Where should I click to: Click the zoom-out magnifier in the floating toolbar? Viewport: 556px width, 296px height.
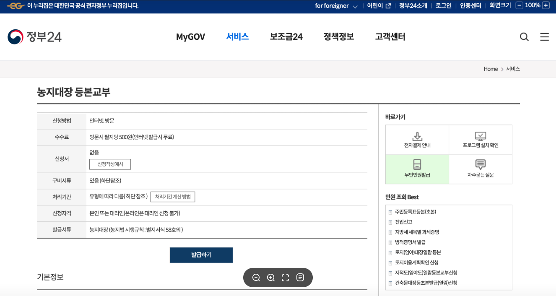pyautogui.click(x=256, y=277)
